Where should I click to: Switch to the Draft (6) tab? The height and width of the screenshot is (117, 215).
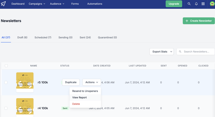pos(22,37)
